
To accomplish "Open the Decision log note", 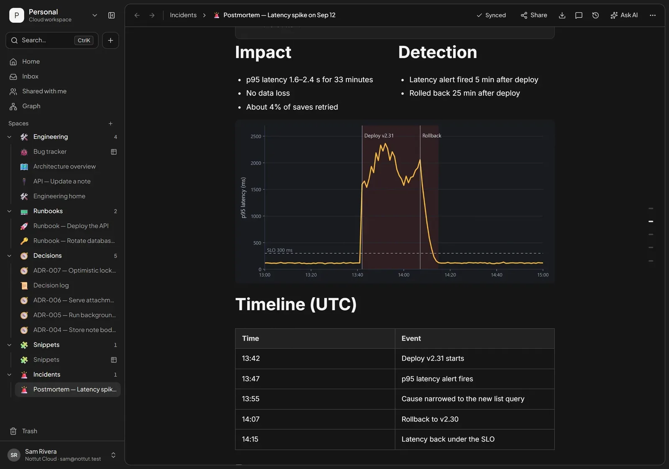I will (68, 285).
